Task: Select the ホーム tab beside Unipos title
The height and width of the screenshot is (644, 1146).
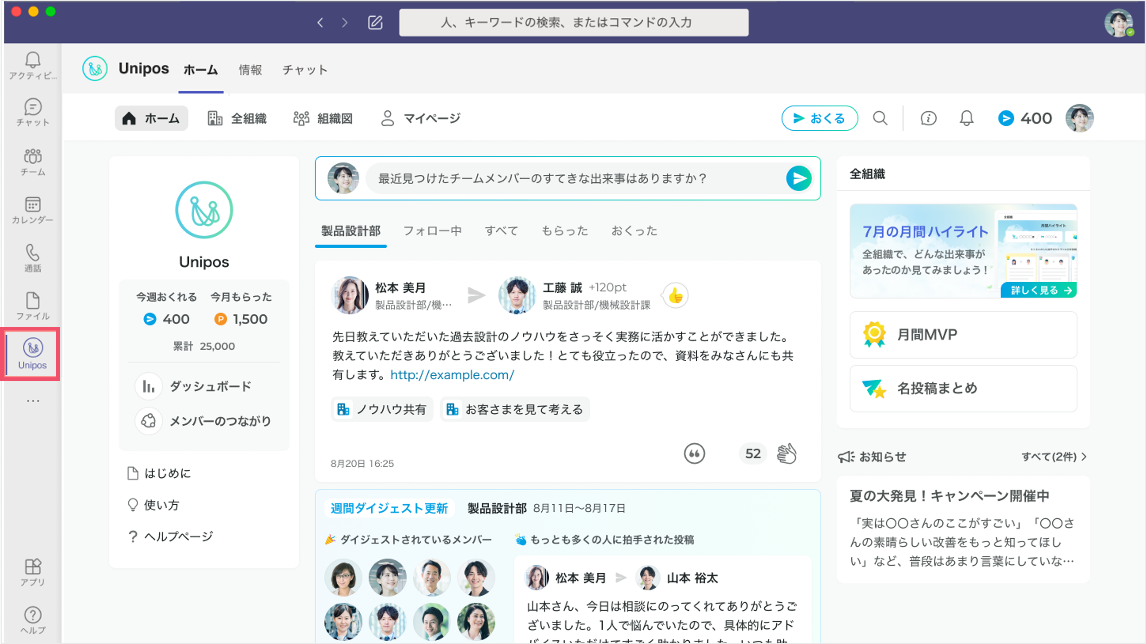Action: (x=201, y=70)
